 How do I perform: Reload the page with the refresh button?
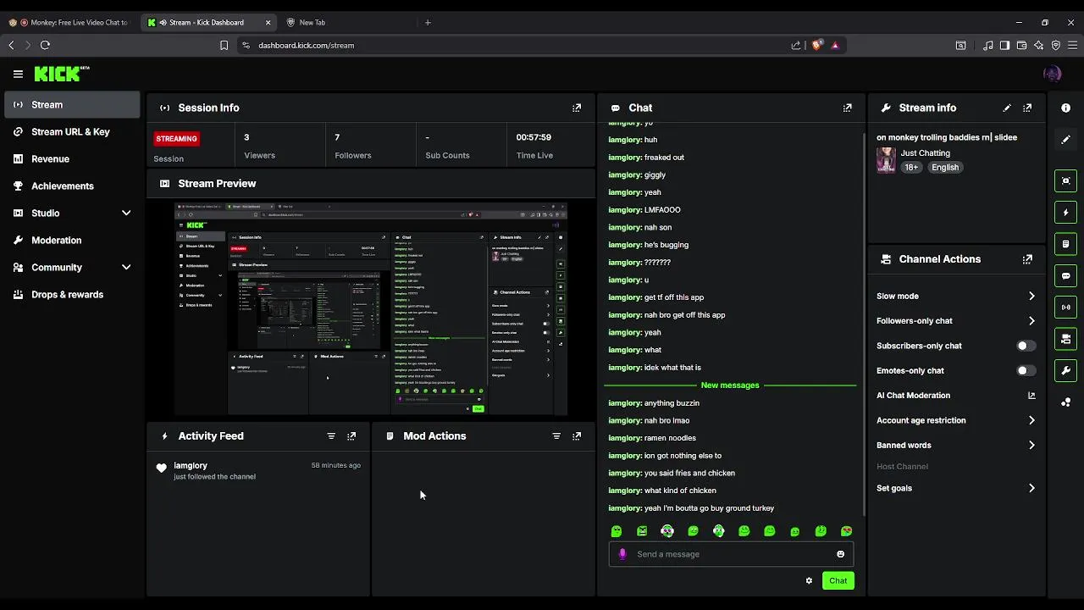click(x=45, y=45)
